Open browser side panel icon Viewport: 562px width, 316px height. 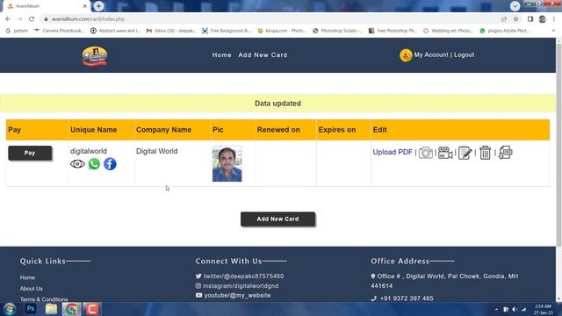[530, 19]
